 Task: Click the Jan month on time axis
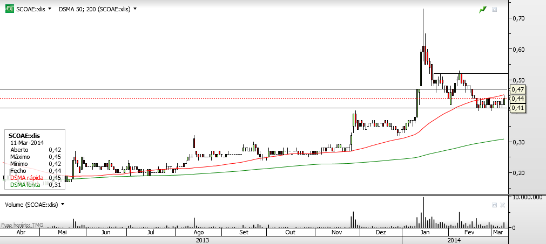tap(425, 232)
